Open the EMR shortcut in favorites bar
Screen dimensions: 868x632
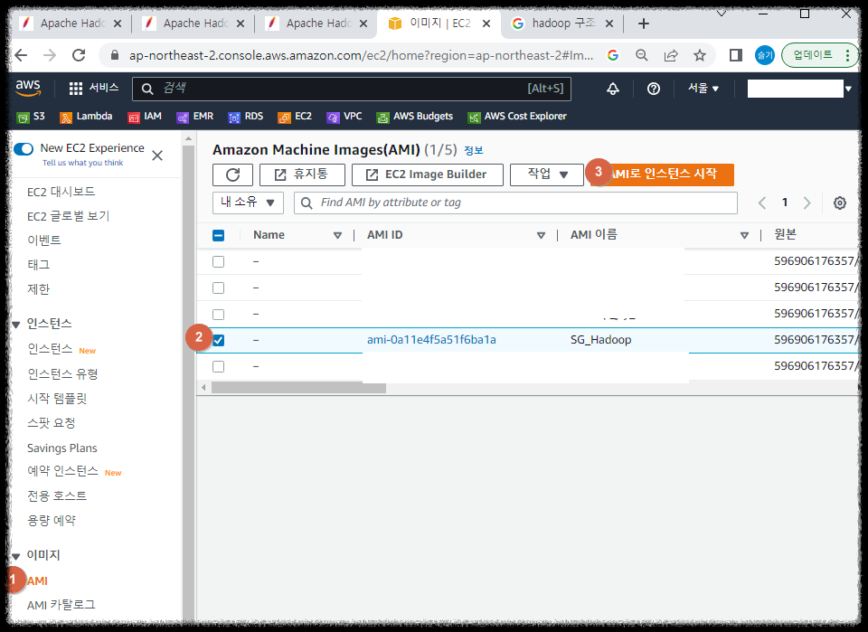(x=195, y=117)
